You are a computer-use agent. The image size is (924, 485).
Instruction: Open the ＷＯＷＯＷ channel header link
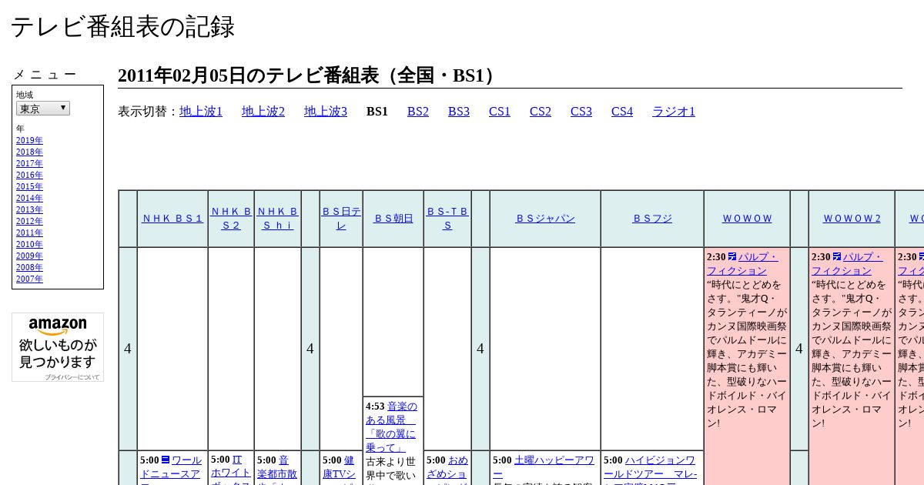coord(747,219)
